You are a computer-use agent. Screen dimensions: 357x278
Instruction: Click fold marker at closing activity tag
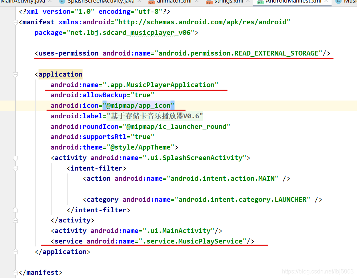click(15, 220)
